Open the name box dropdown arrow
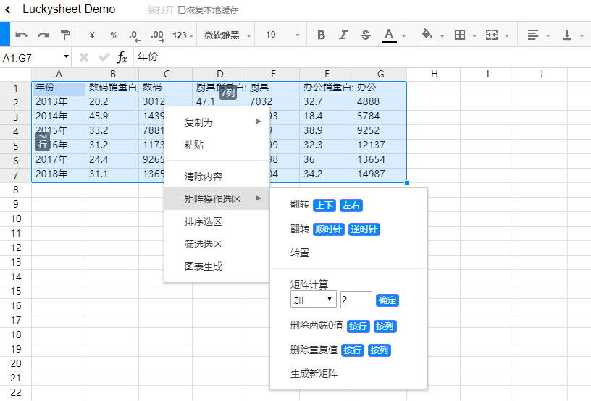Viewport: 591px width, 401px height. coord(66,57)
